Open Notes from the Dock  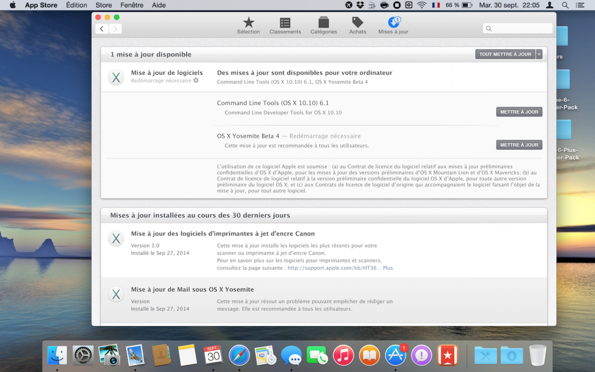(187, 356)
